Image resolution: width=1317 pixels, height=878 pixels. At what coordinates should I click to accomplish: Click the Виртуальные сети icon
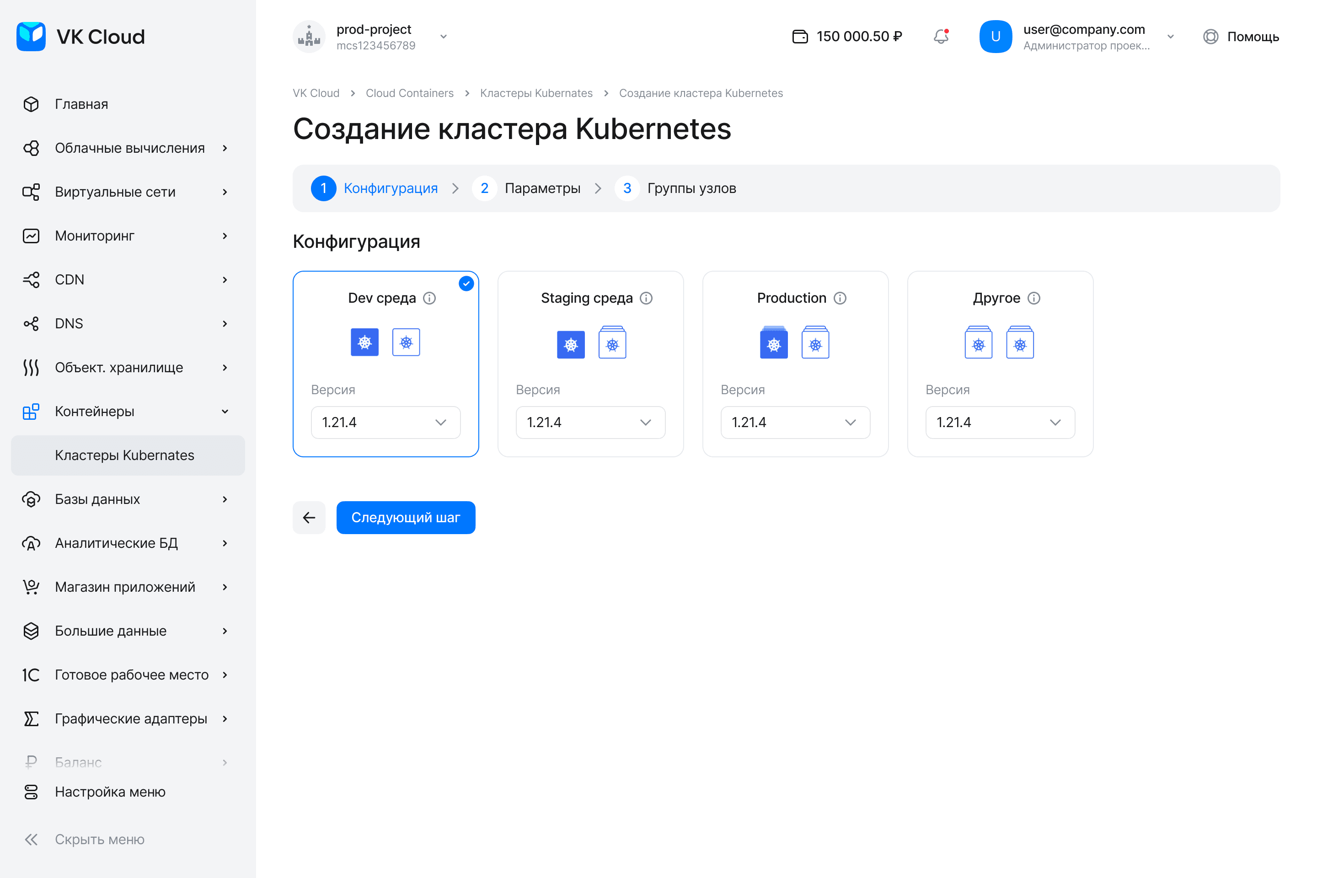click(31, 192)
